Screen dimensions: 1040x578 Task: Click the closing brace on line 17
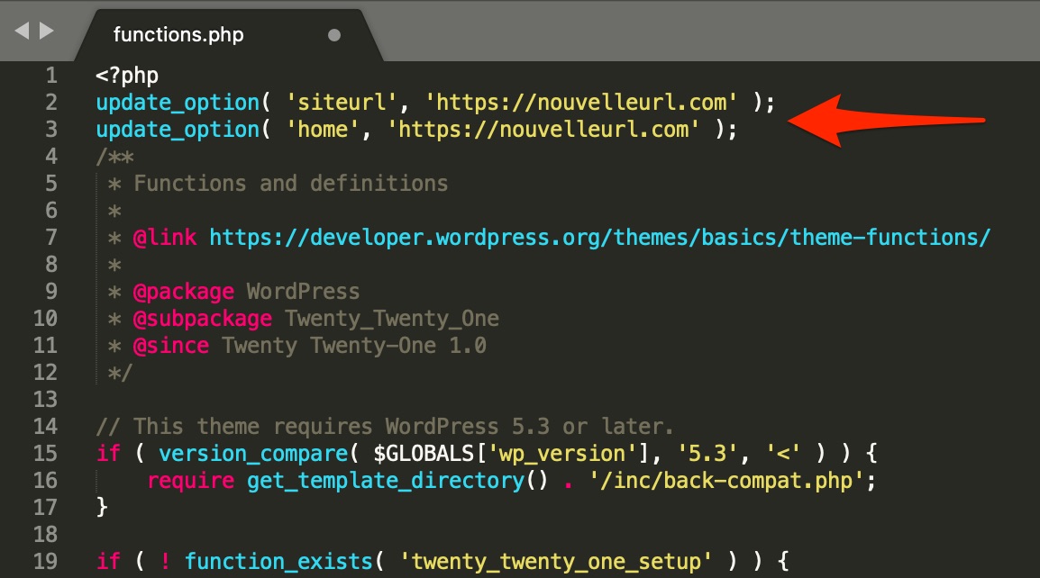102,508
